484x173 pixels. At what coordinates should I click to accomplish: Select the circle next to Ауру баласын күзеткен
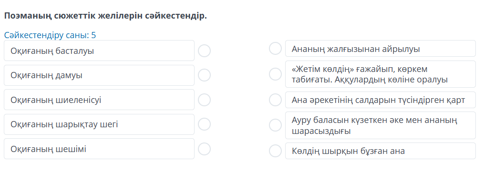tap(275, 125)
